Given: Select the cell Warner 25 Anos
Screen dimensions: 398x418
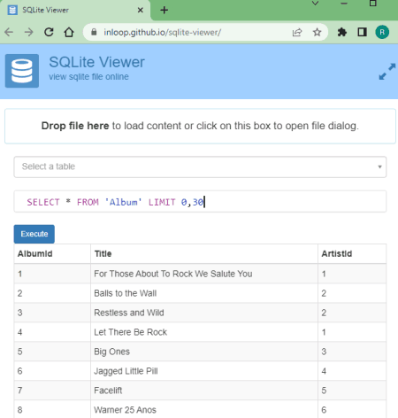Looking at the screenshot, I should [204, 409].
